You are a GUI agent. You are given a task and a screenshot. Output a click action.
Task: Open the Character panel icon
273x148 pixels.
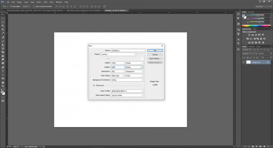[238, 40]
